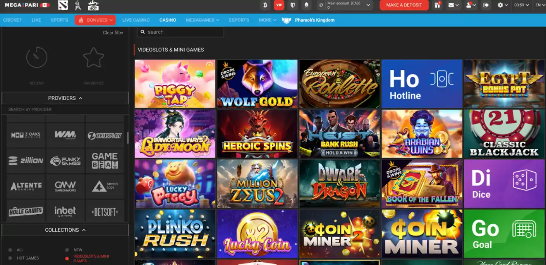The height and width of the screenshot is (265, 546).
Task: Open the 00:59 time dropdown
Action: click(522, 5)
